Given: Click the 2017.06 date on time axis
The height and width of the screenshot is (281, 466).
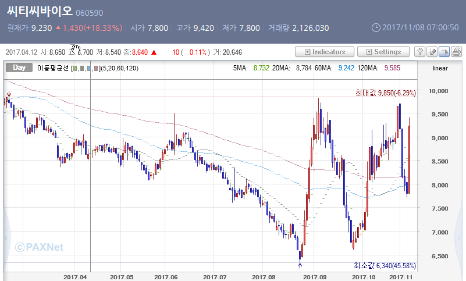Looking at the screenshot, I should [168, 277].
